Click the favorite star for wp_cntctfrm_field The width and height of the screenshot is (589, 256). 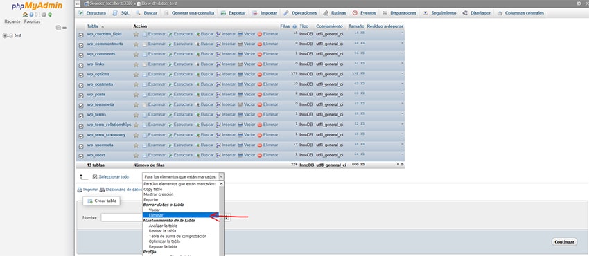pos(136,34)
